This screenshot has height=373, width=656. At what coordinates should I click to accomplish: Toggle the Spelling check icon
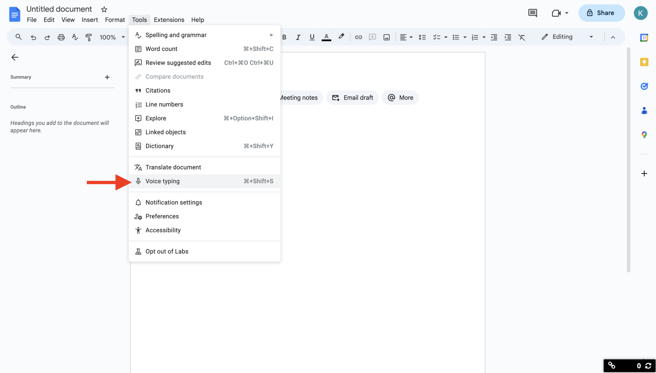[x=74, y=36]
